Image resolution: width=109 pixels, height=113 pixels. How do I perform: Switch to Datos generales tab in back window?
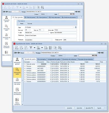coord(18,17)
